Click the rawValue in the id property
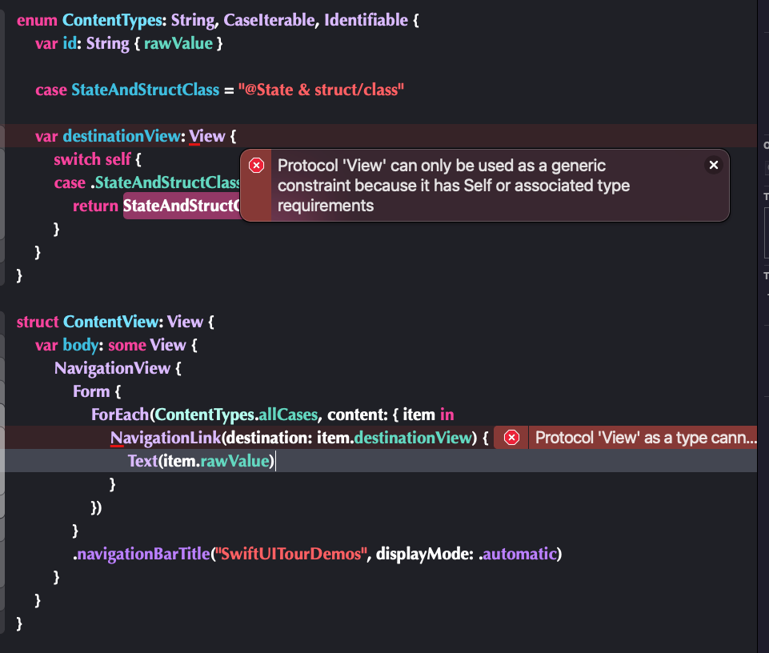 tap(178, 44)
